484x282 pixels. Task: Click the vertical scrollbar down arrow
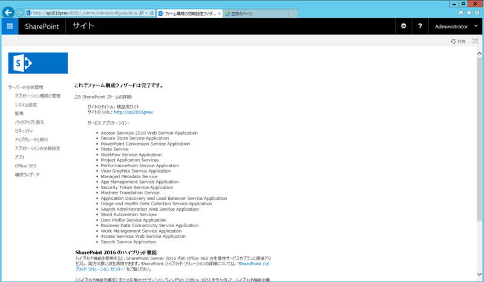[x=479, y=274]
